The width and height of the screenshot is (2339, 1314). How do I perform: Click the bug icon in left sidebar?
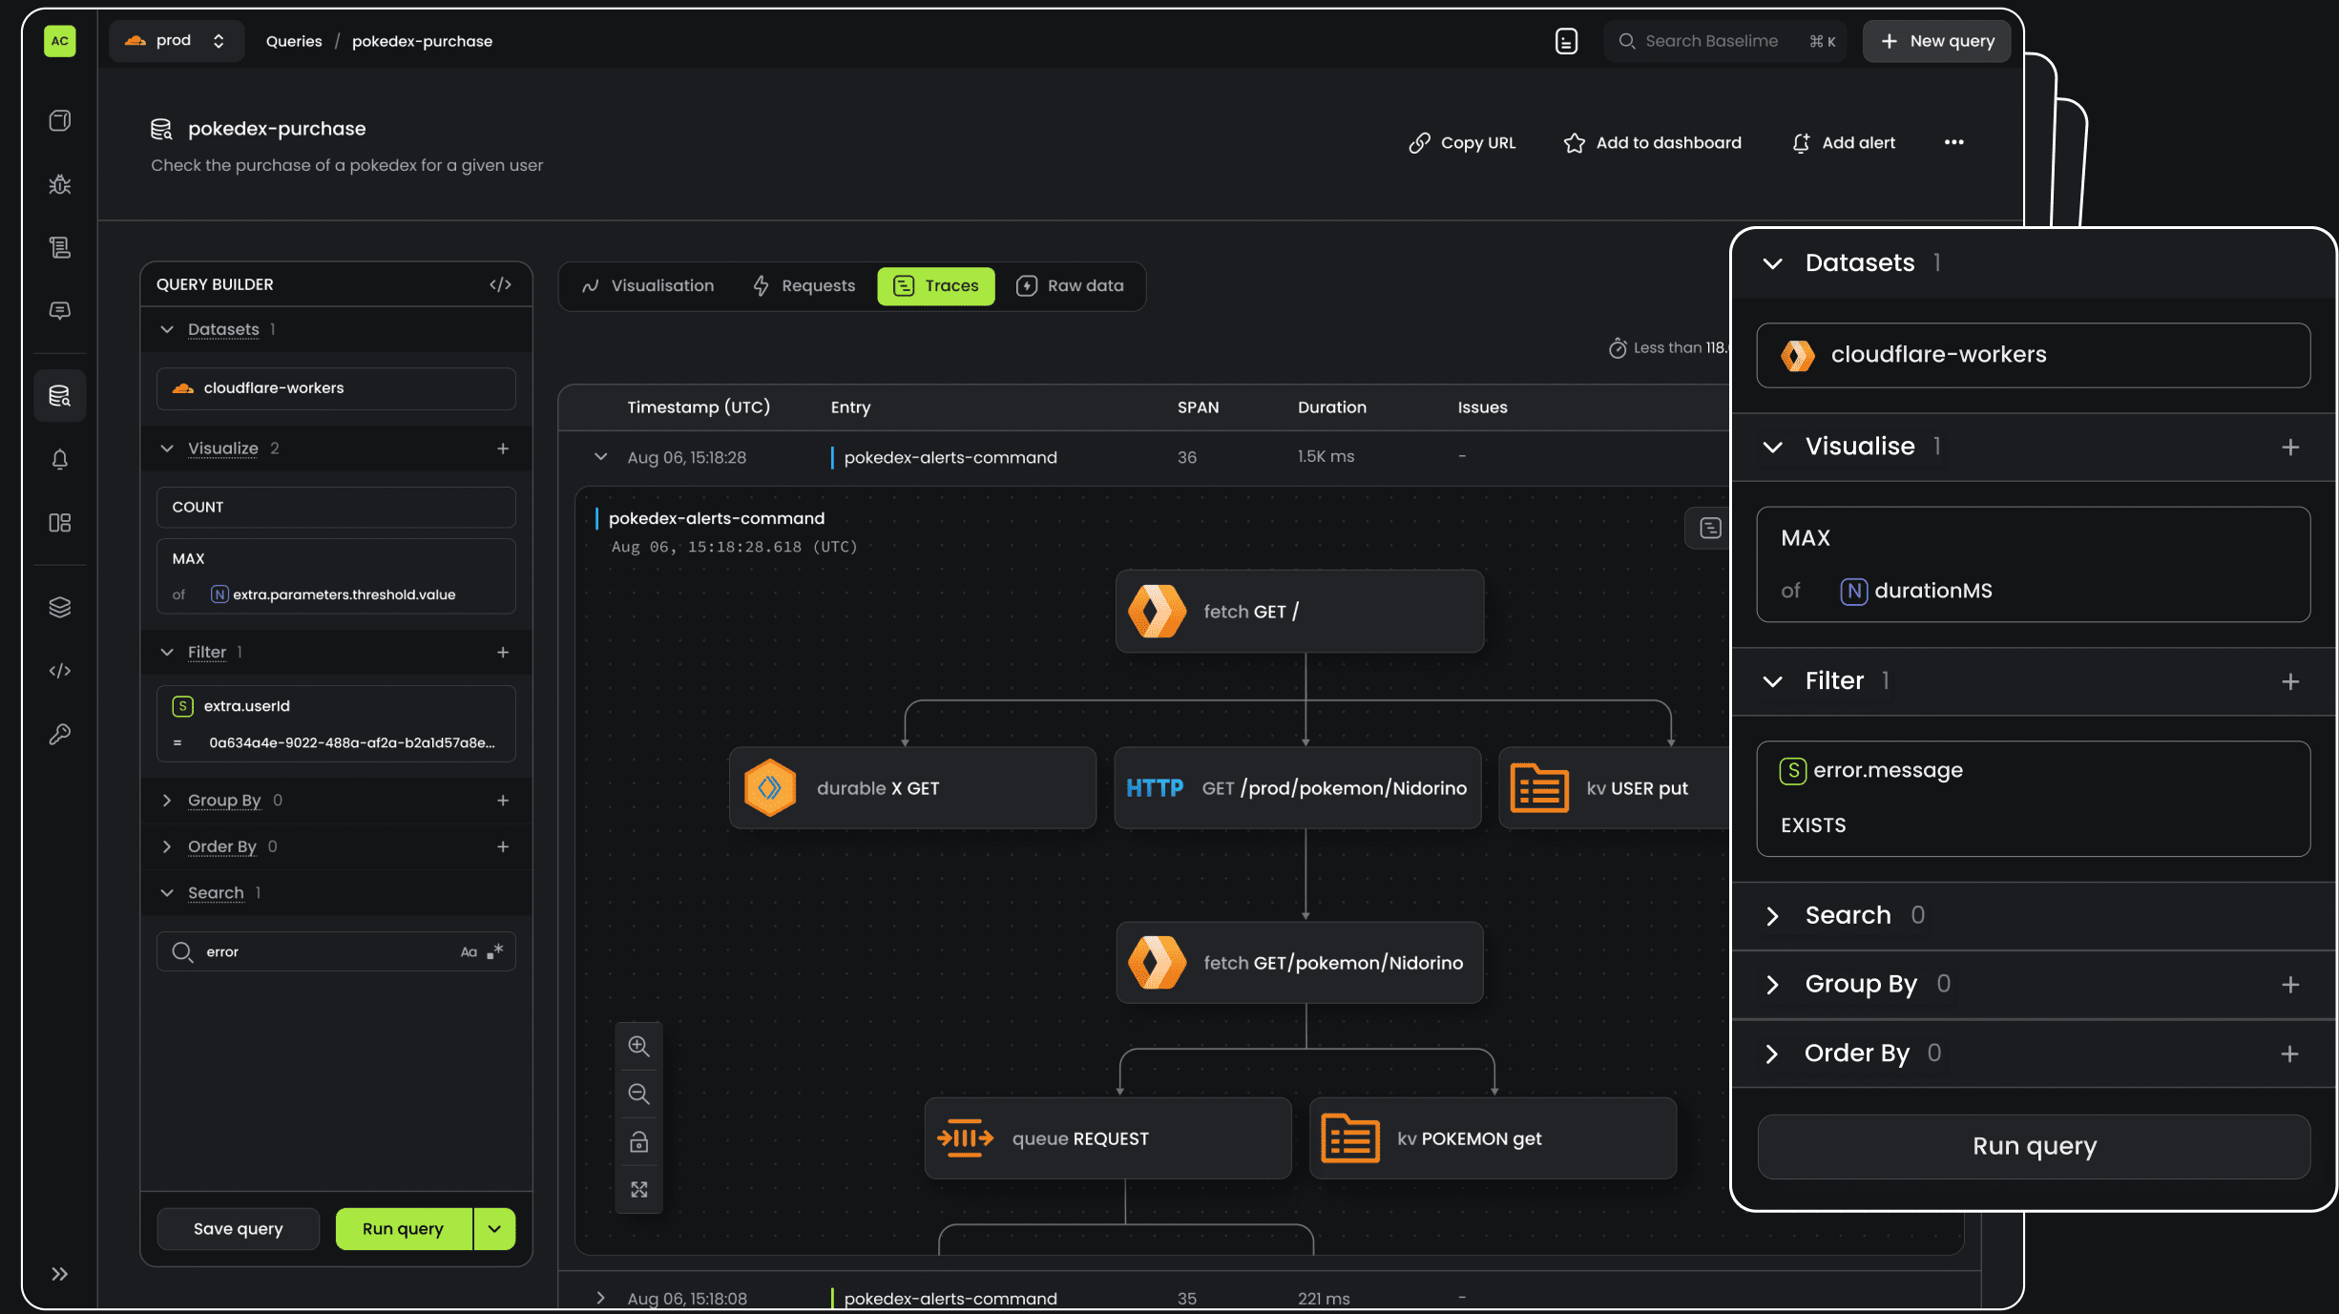pyautogui.click(x=60, y=184)
